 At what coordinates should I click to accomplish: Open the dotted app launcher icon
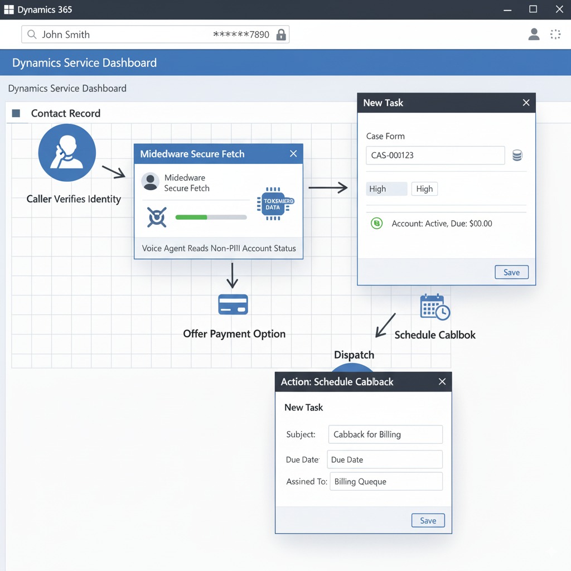(x=555, y=34)
